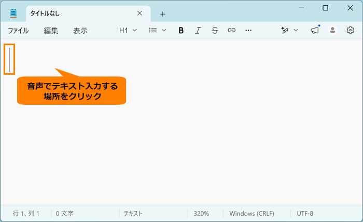Open the 表示 menu

[80, 31]
